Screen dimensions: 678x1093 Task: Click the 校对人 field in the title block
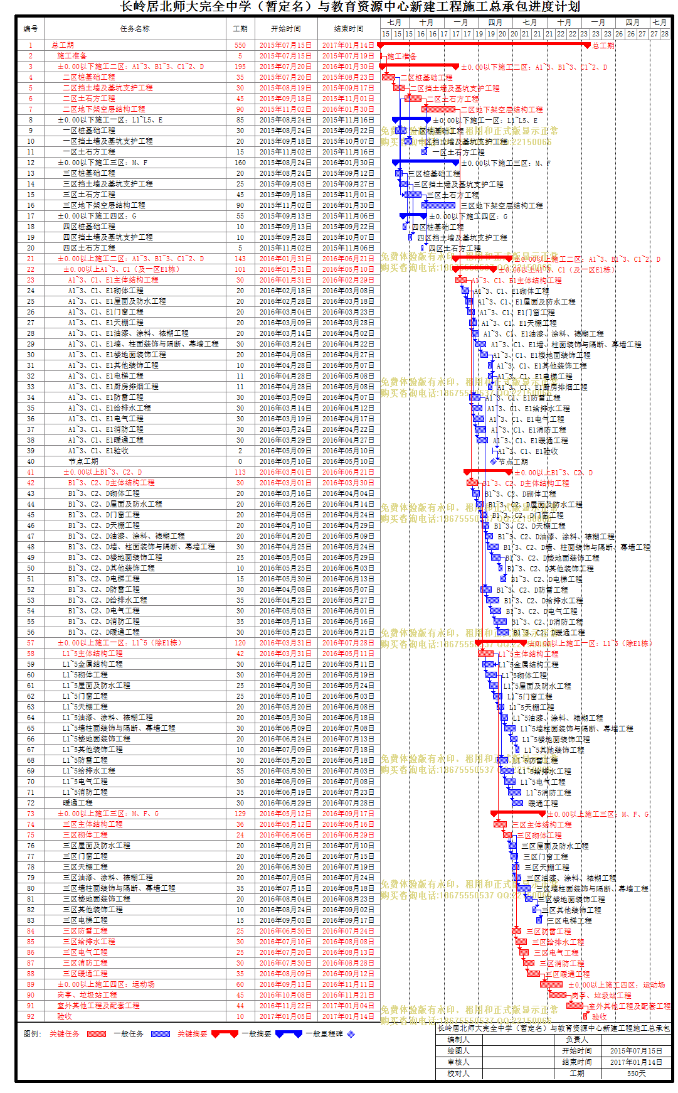458,1074
